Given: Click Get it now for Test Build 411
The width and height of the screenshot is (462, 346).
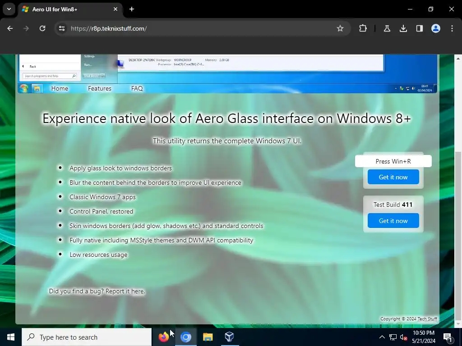Looking at the screenshot, I should [x=393, y=221].
